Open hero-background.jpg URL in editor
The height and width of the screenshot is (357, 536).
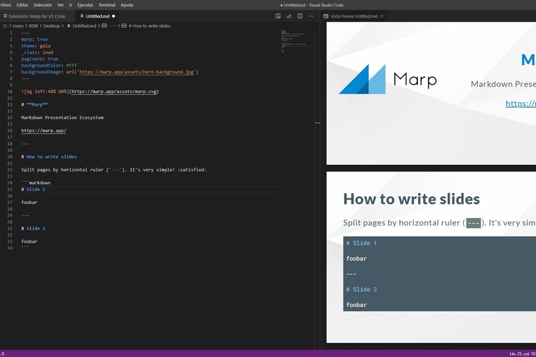click(137, 72)
